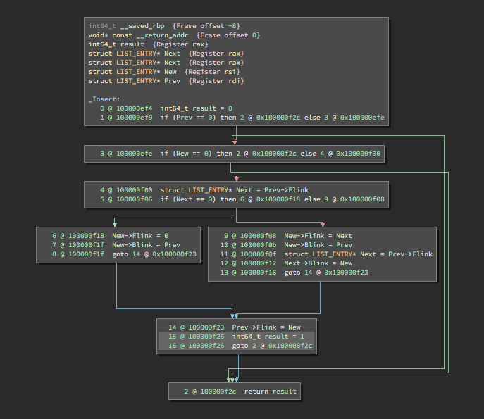
Task: Follow the 0x100000f00 else target address
Action: 357,154
